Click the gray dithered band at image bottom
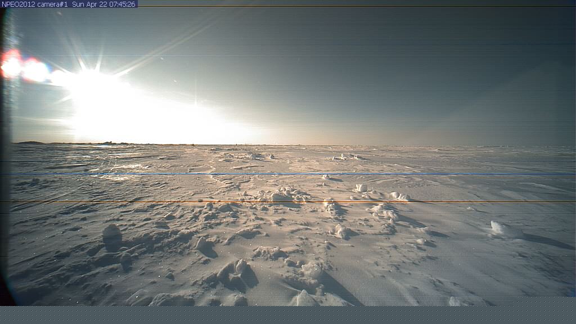The height and width of the screenshot is (324, 576). 288,314
